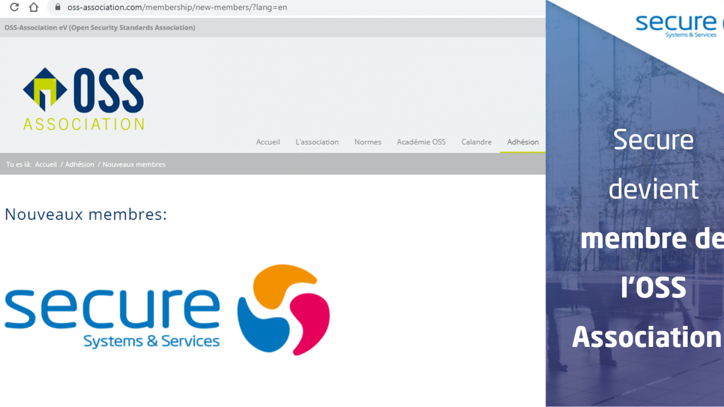Click the padlock site security icon

[x=58, y=7]
